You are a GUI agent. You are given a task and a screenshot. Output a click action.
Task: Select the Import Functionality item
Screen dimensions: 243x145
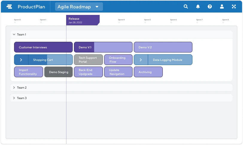click(28, 72)
